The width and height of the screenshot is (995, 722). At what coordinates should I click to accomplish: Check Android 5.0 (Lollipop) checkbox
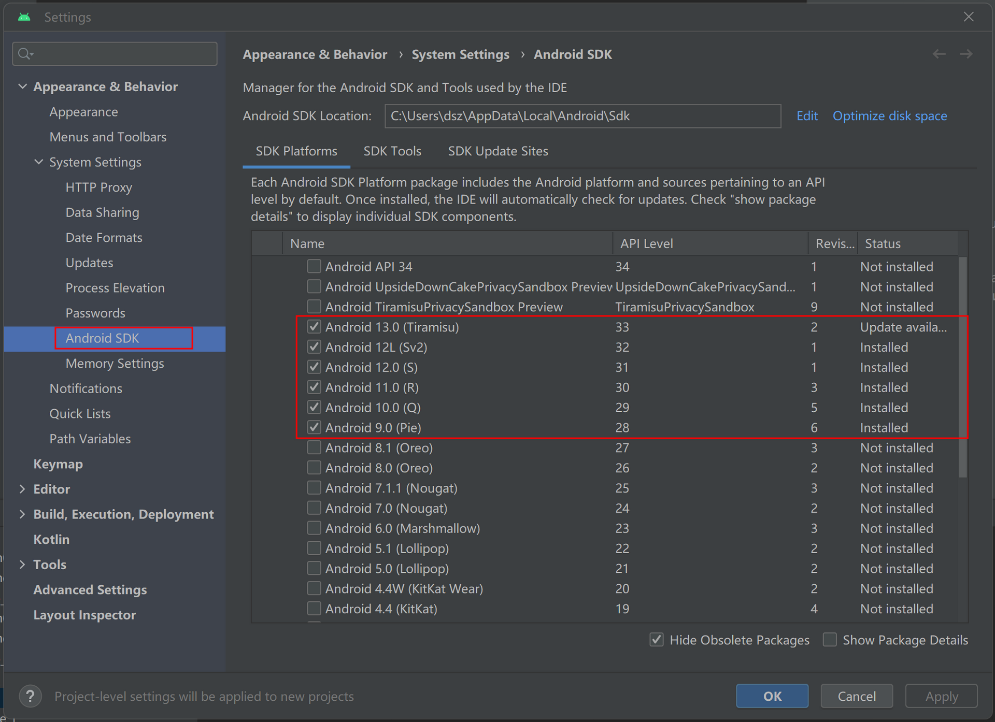(314, 568)
